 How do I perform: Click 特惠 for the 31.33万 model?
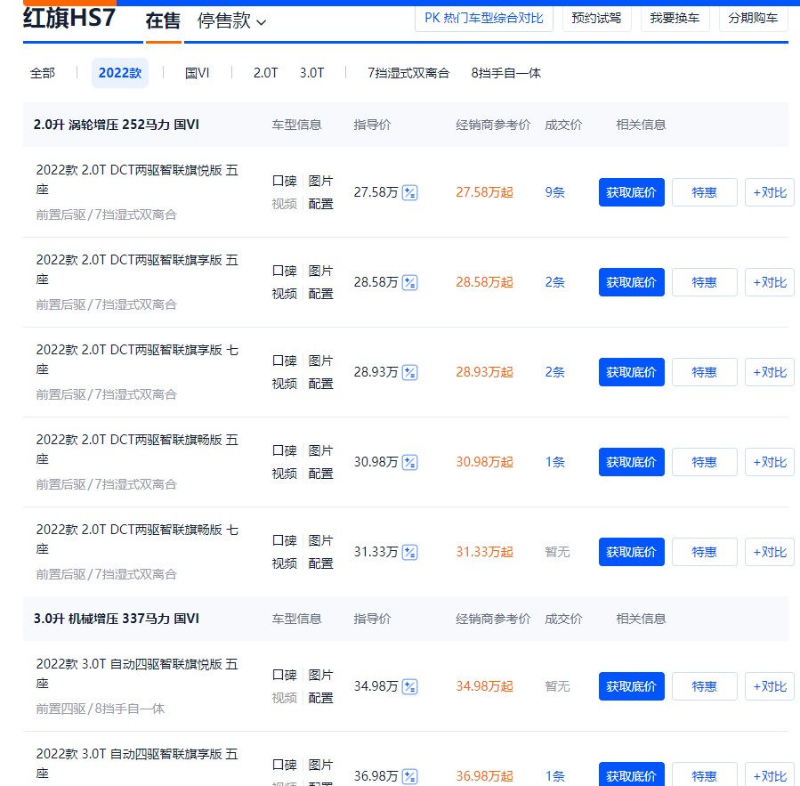point(704,552)
